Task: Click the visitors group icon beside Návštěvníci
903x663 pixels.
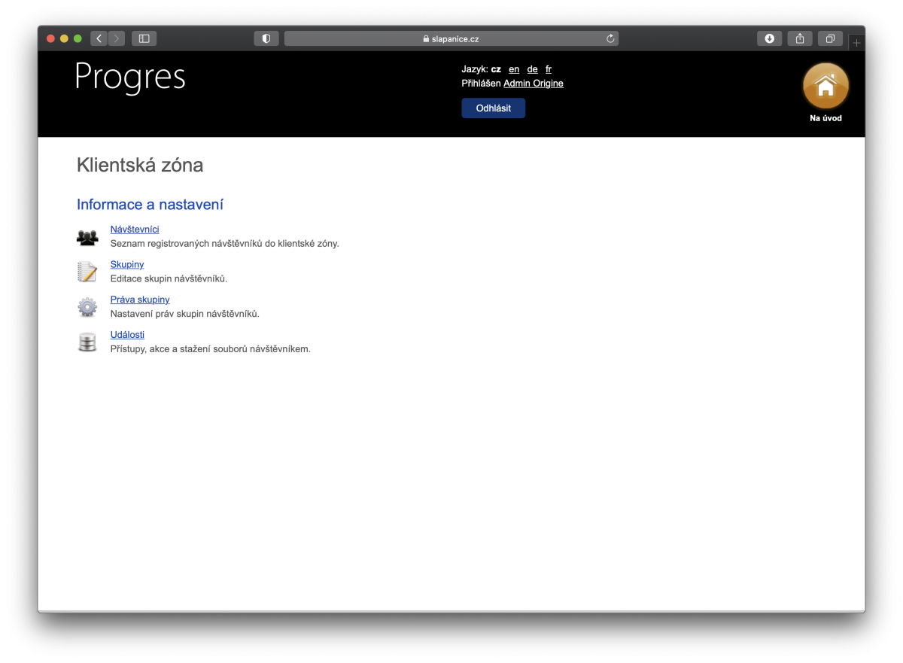Action: [87, 236]
